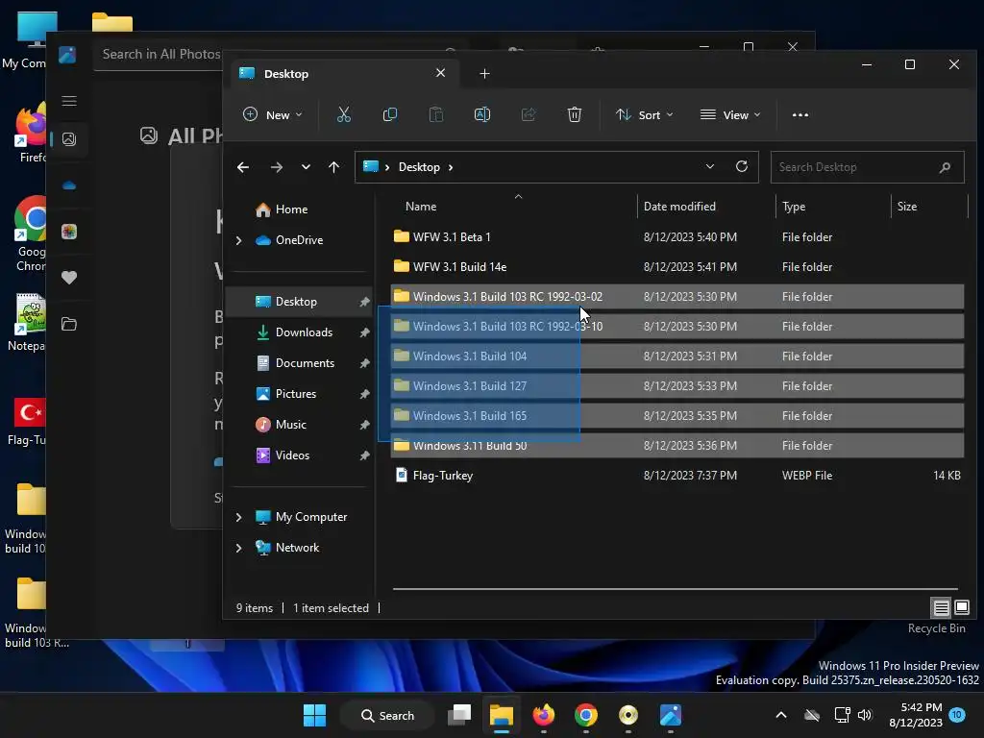
Task: Close the Desktop tab
Action: [440, 73]
